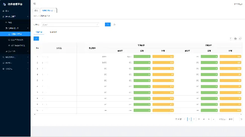Expand the sidebar settings group with the gear icon
The height and width of the screenshot is (137, 245).
pos(15,69)
